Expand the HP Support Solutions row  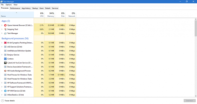(2, 87)
